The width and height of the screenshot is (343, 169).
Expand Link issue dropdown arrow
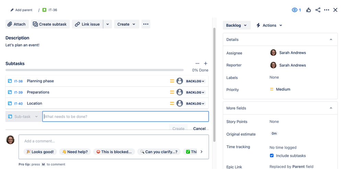point(107,24)
